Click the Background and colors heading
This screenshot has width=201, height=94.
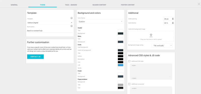pyautogui.click(x=89, y=13)
